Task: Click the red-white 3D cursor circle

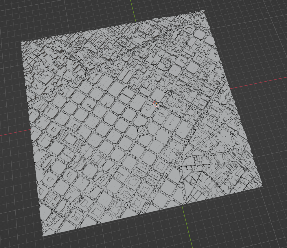Action: tap(157, 104)
